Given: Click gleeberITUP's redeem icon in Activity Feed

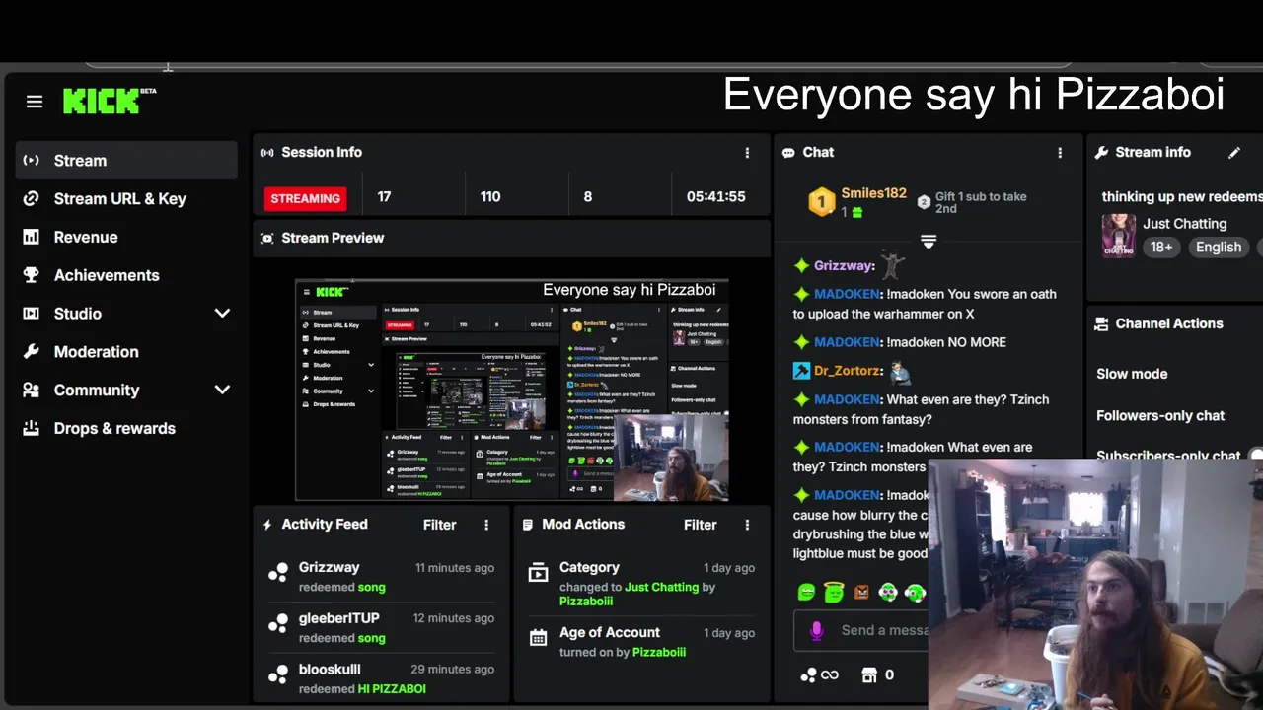Looking at the screenshot, I should [x=278, y=622].
